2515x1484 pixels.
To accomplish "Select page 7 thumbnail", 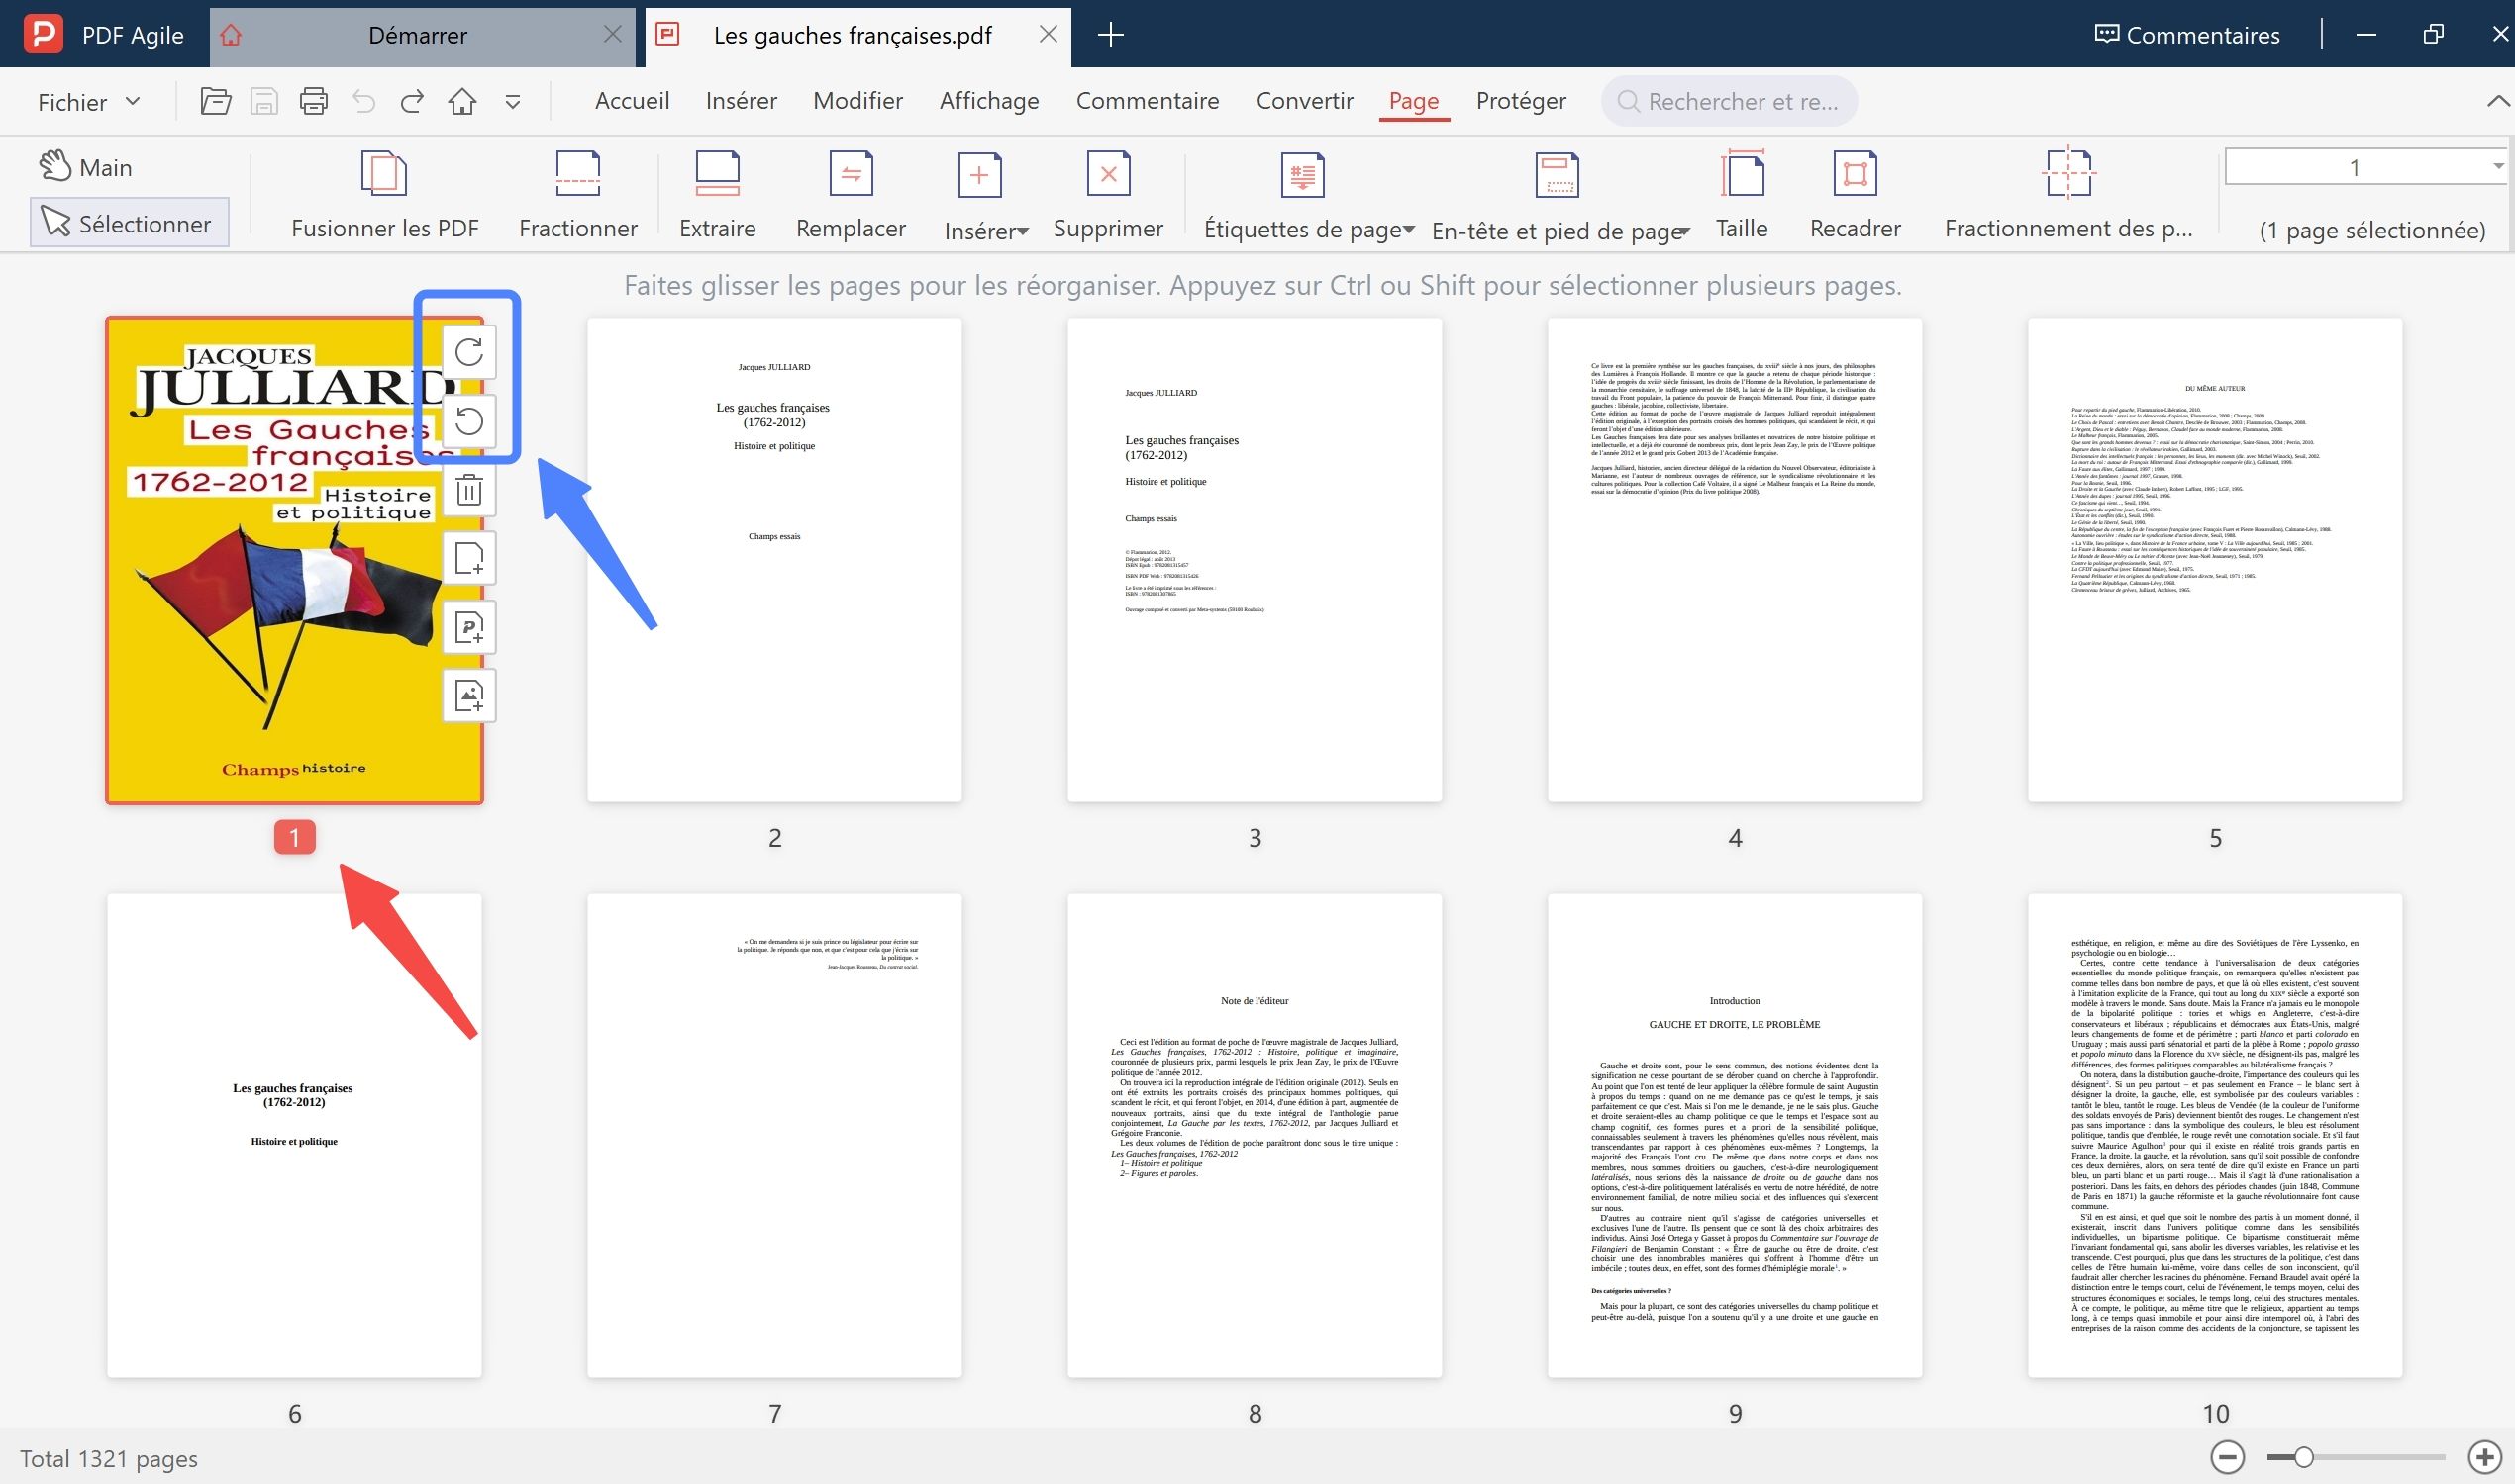I will 774,1135.
